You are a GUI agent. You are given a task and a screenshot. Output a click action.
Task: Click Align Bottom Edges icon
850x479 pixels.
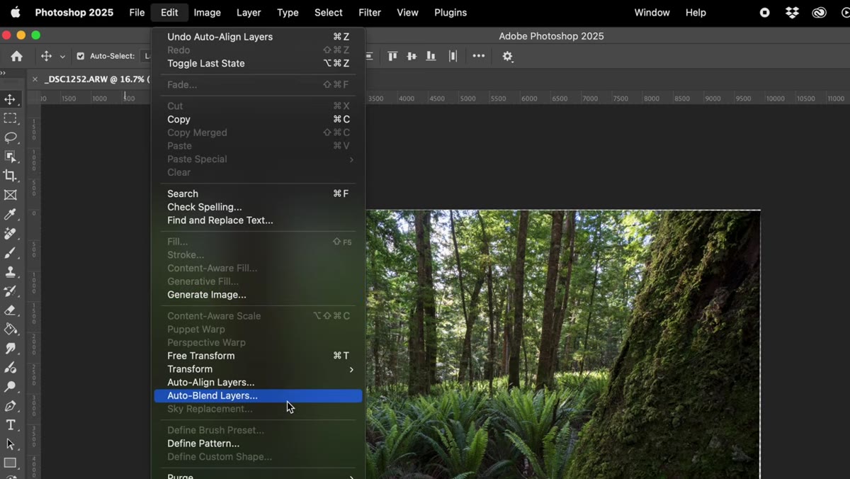(431, 56)
